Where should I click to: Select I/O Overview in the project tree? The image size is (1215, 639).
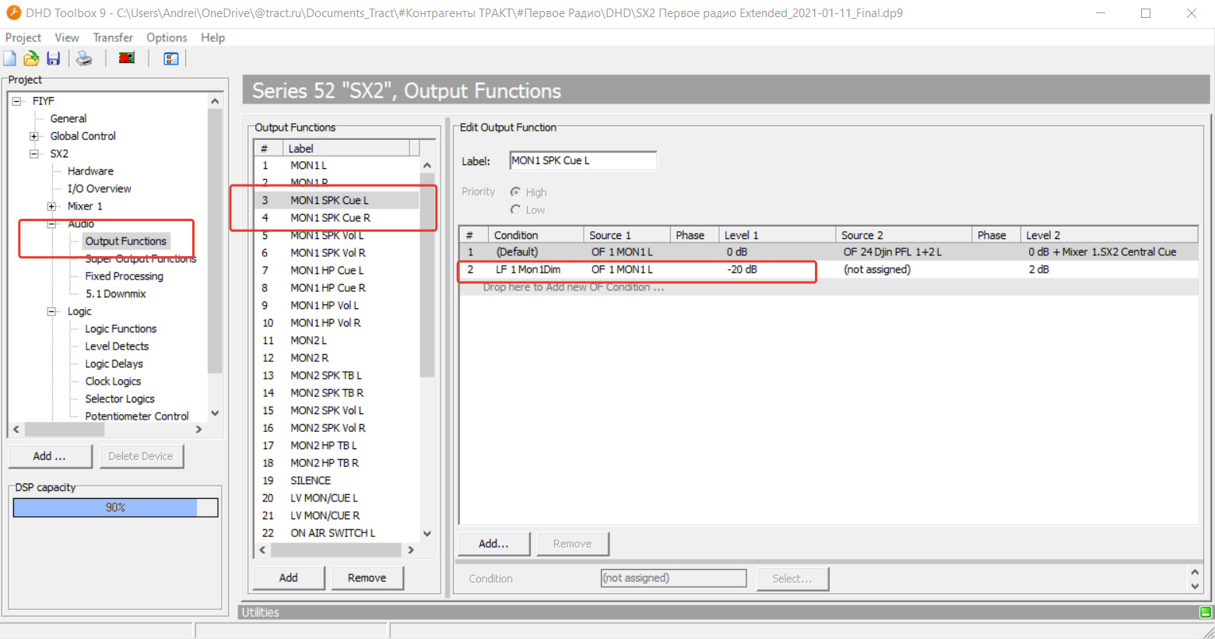pos(99,188)
